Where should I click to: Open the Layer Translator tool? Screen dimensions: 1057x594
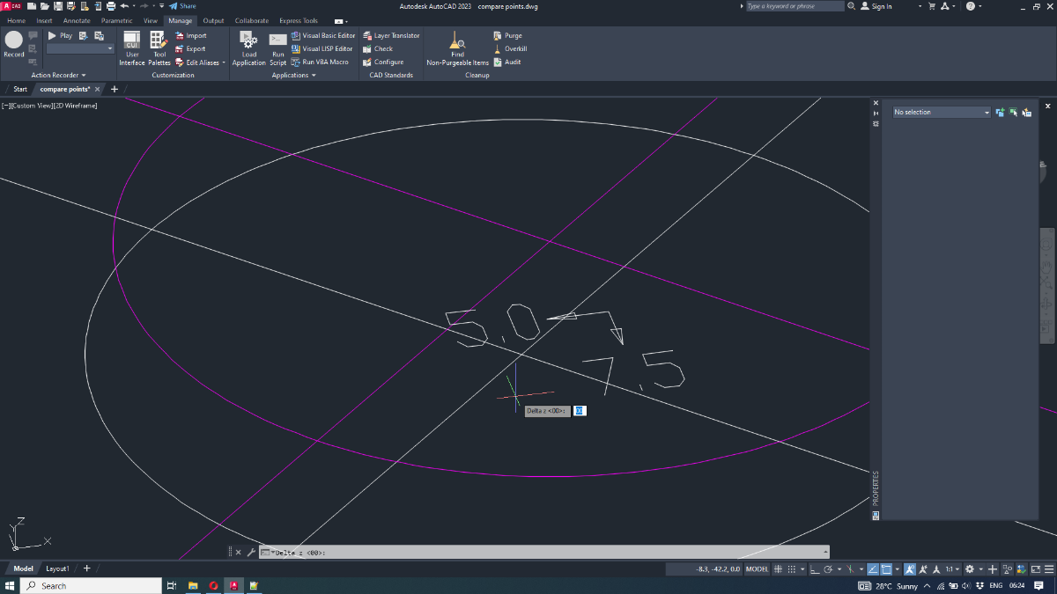391,36
